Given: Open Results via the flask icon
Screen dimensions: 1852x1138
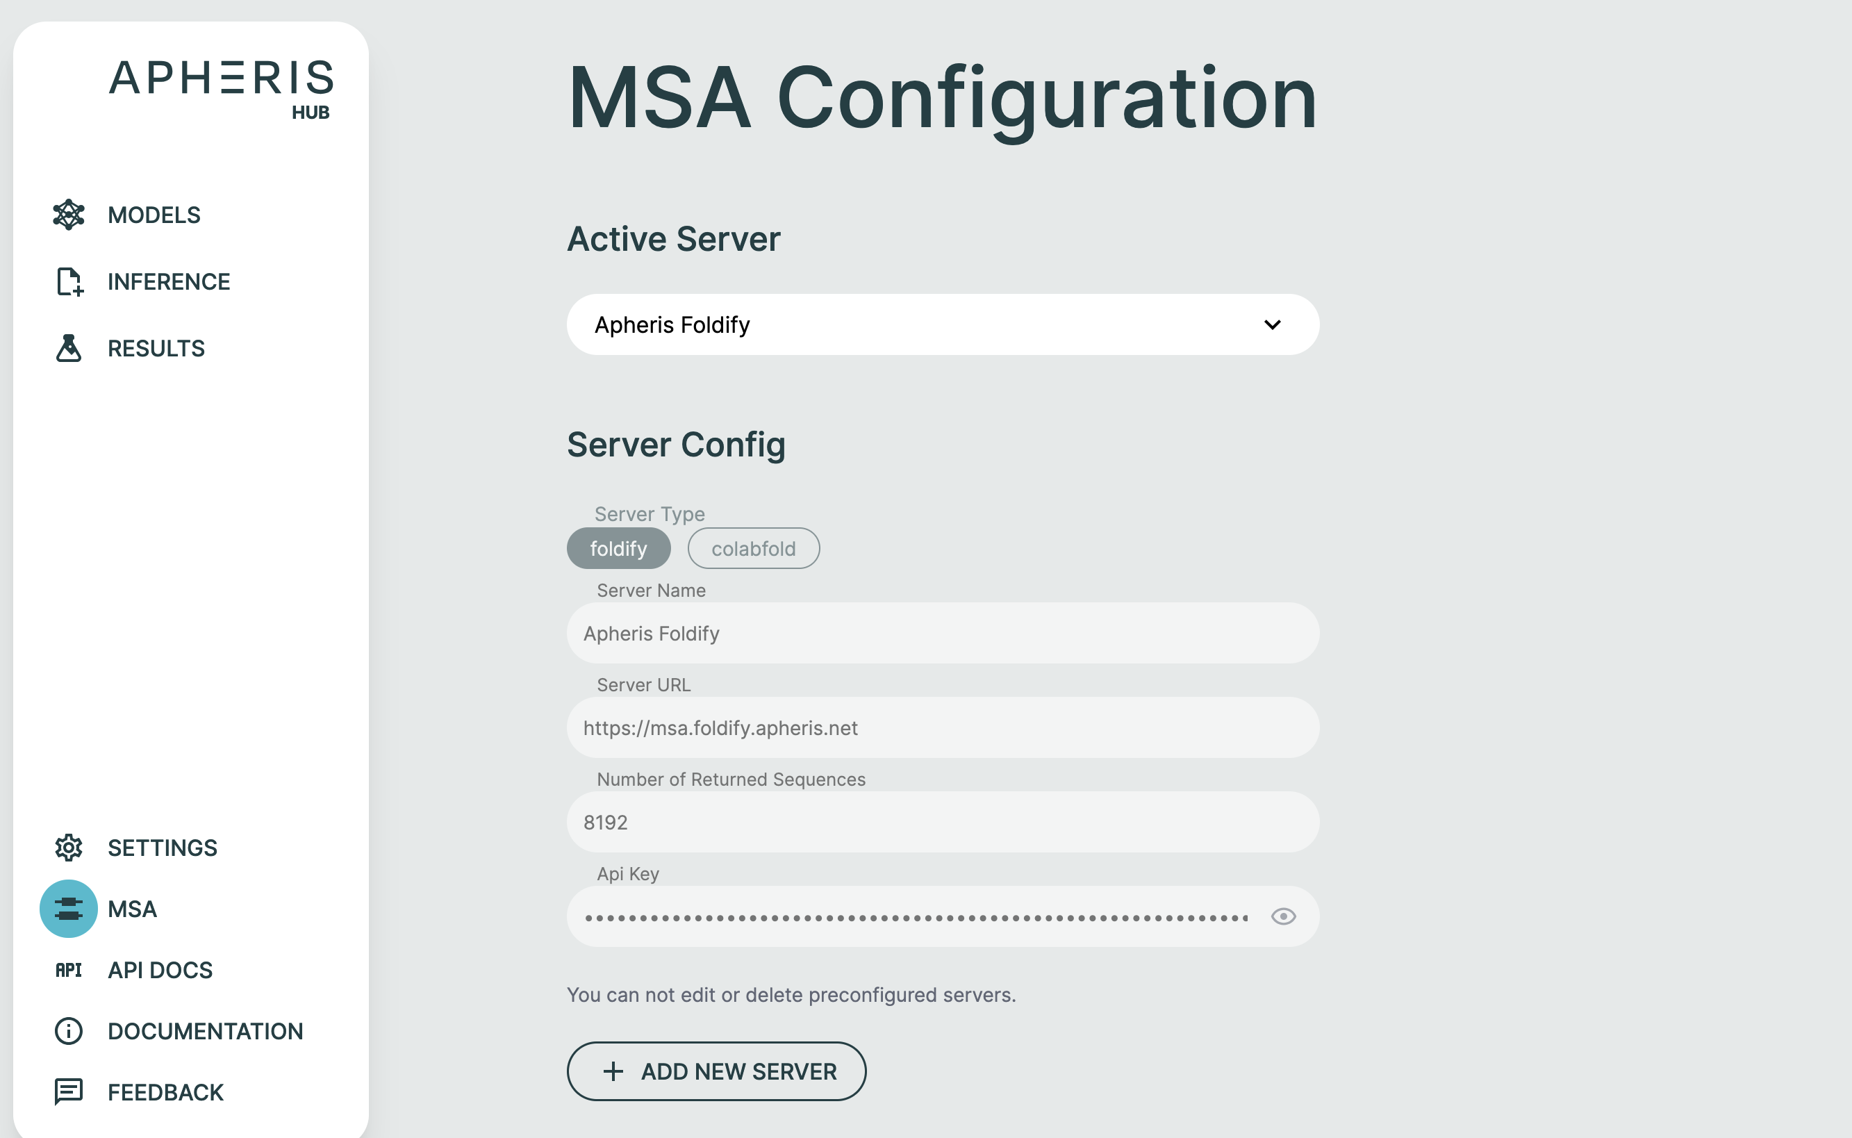Looking at the screenshot, I should (x=69, y=347).
